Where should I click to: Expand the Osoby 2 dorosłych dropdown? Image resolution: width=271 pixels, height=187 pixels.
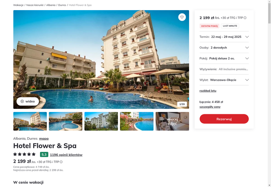click(224, 48)
